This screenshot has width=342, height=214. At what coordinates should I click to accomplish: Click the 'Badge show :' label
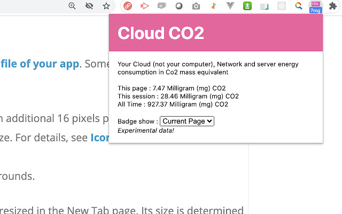pos(138,121)
